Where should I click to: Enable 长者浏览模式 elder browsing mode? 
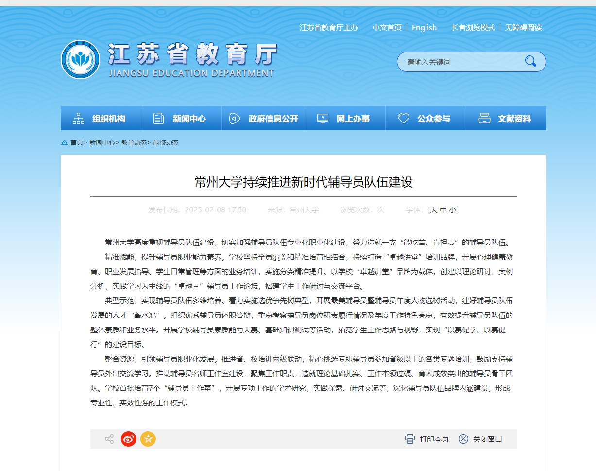pos(473,28)
